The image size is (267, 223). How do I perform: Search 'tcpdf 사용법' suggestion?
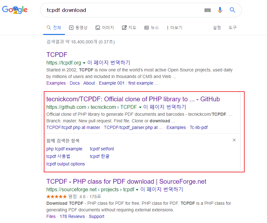point(58,156)
